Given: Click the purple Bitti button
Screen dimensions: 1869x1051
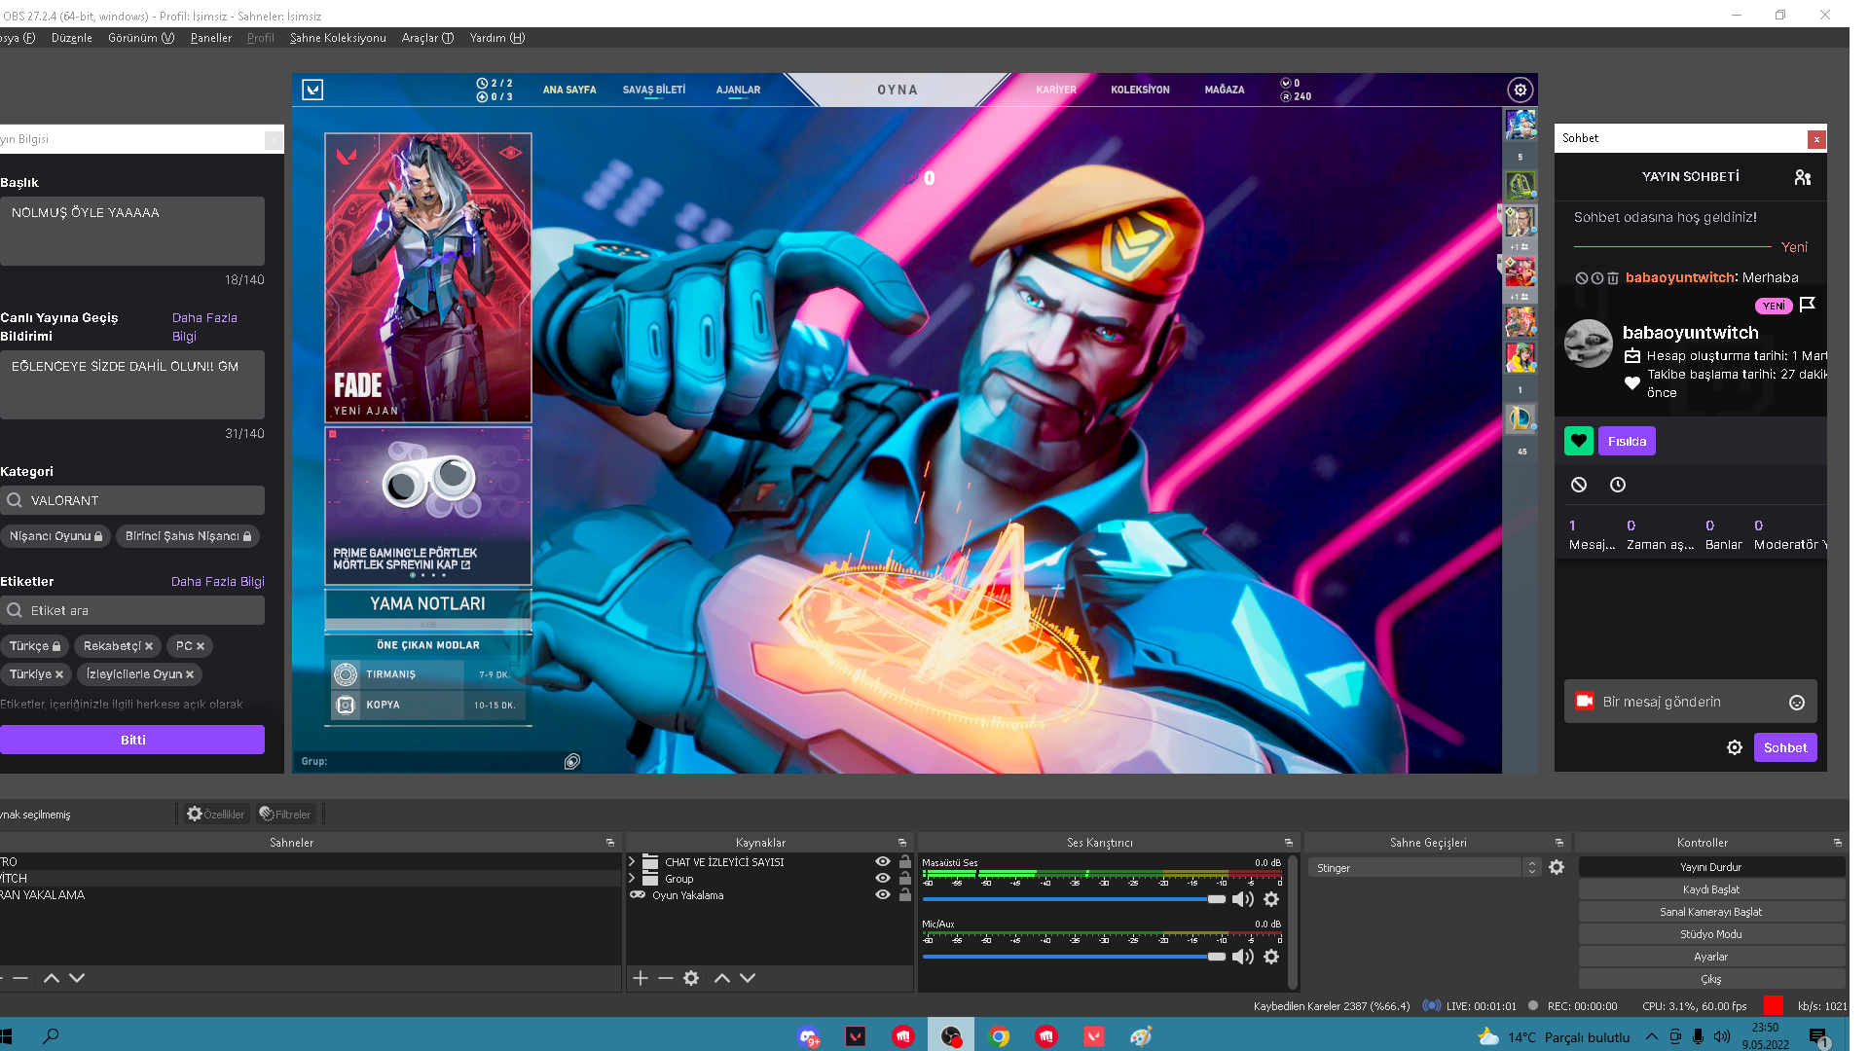Looking at the screenshot, I should (132, 740).
